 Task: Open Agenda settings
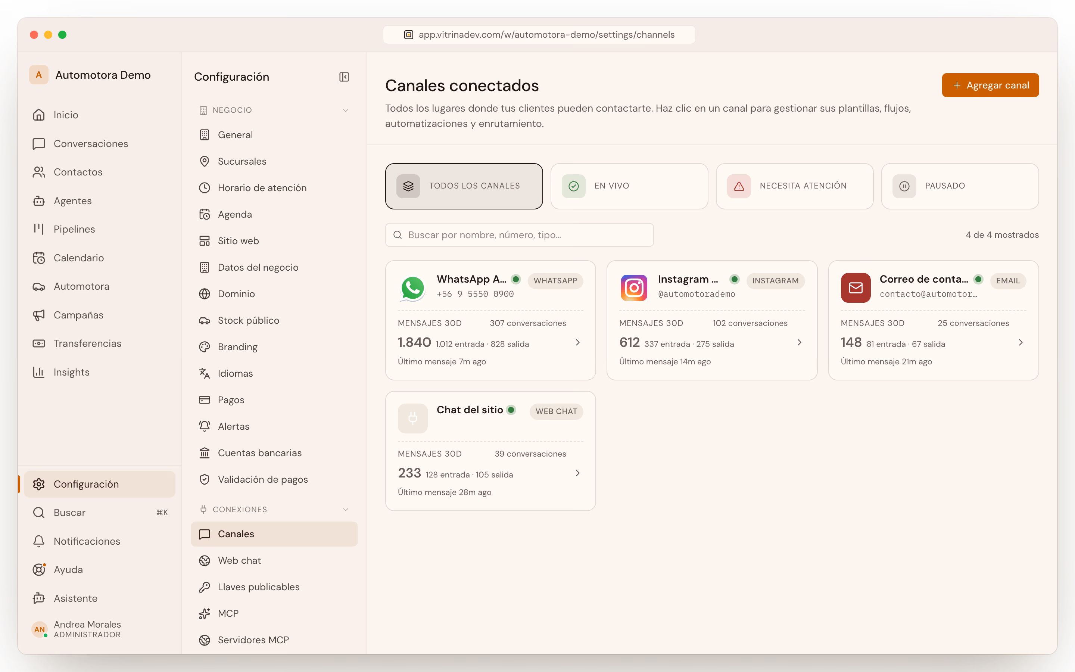click(274, 214)
